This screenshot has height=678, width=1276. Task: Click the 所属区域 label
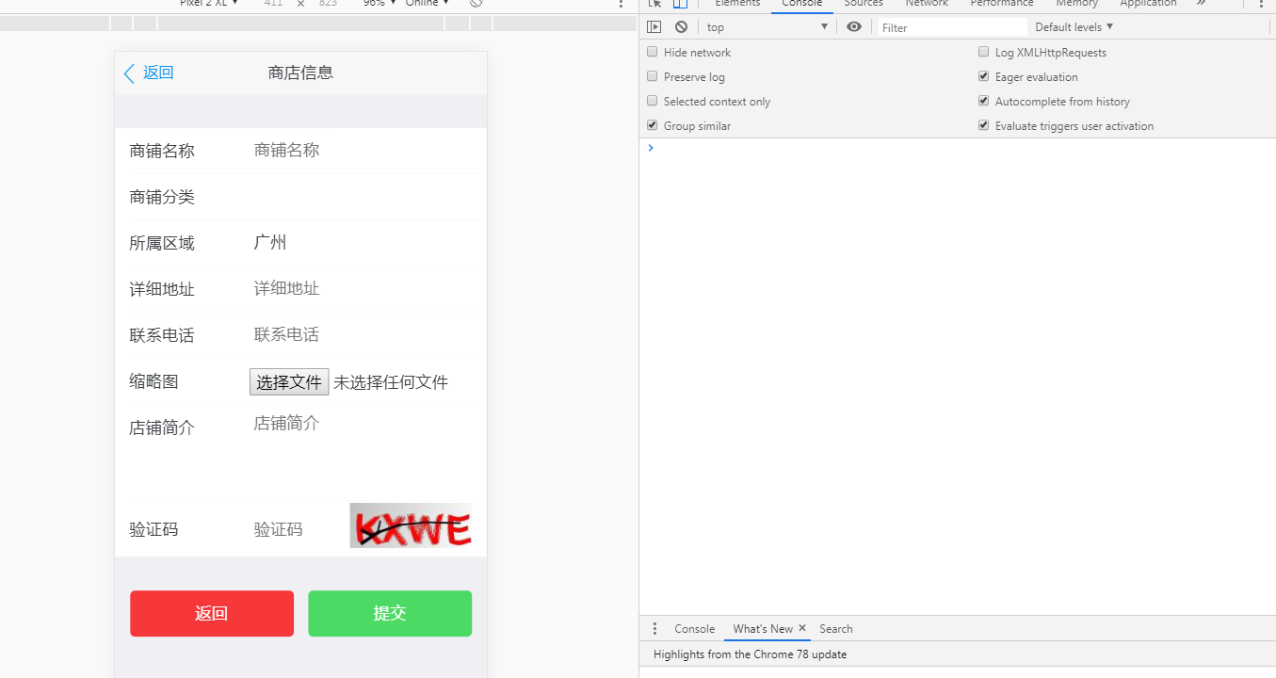point(162,243)
